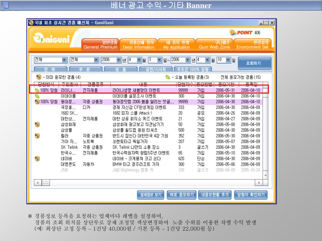Select row BMW 타고 경주리조트 가자

click(x=148, y=164)
